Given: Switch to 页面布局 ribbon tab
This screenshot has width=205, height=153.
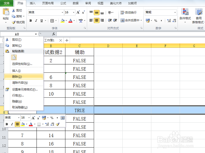Looking at the screenshot, I should tap(48, 3).
